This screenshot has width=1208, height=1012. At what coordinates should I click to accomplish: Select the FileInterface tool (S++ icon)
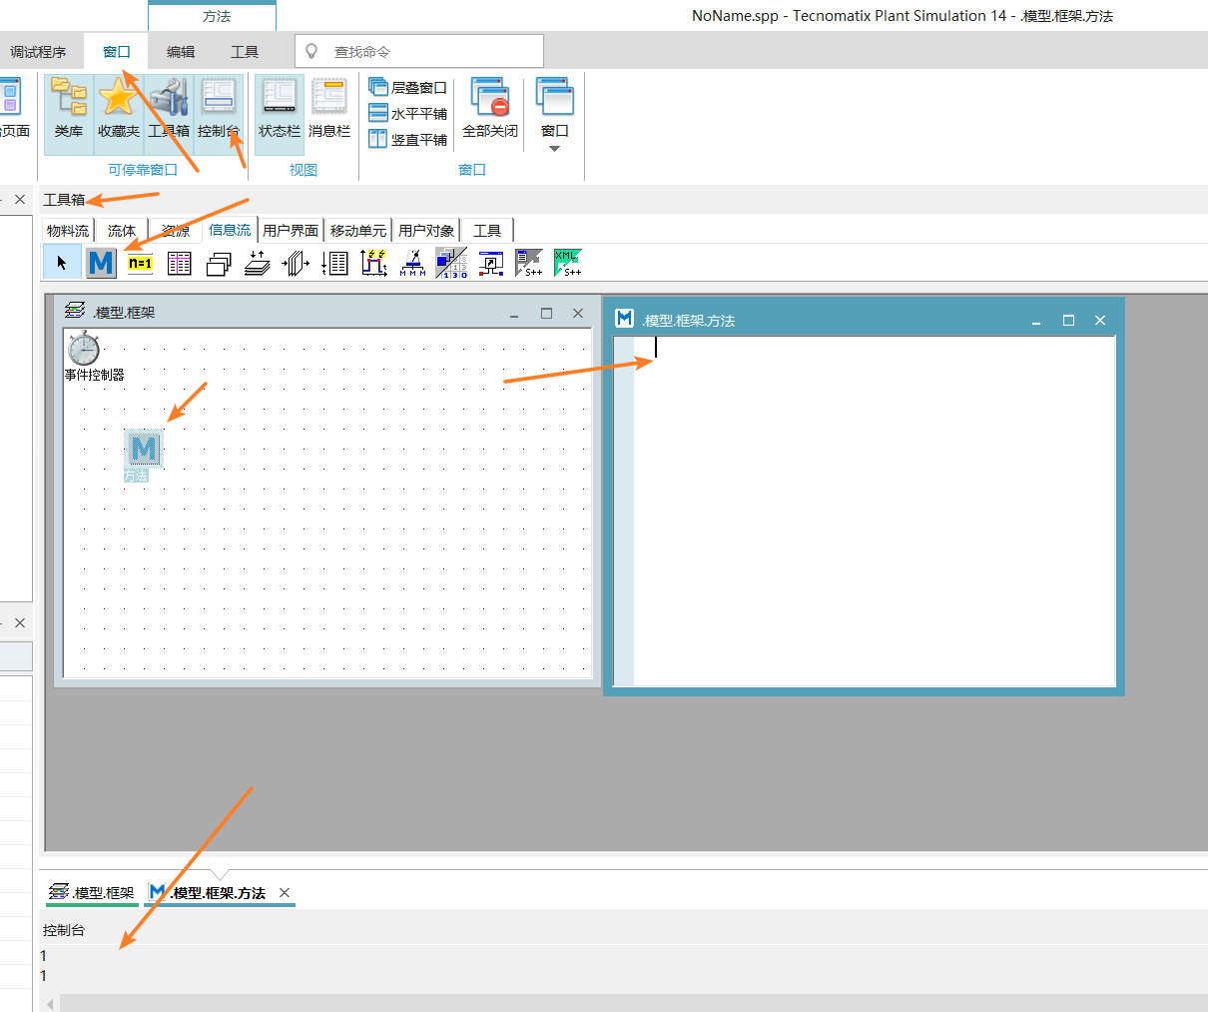tap(529, 262)
